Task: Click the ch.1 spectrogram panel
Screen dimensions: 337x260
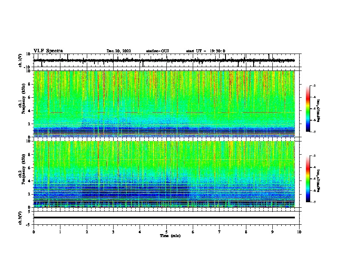Action: 164,104
